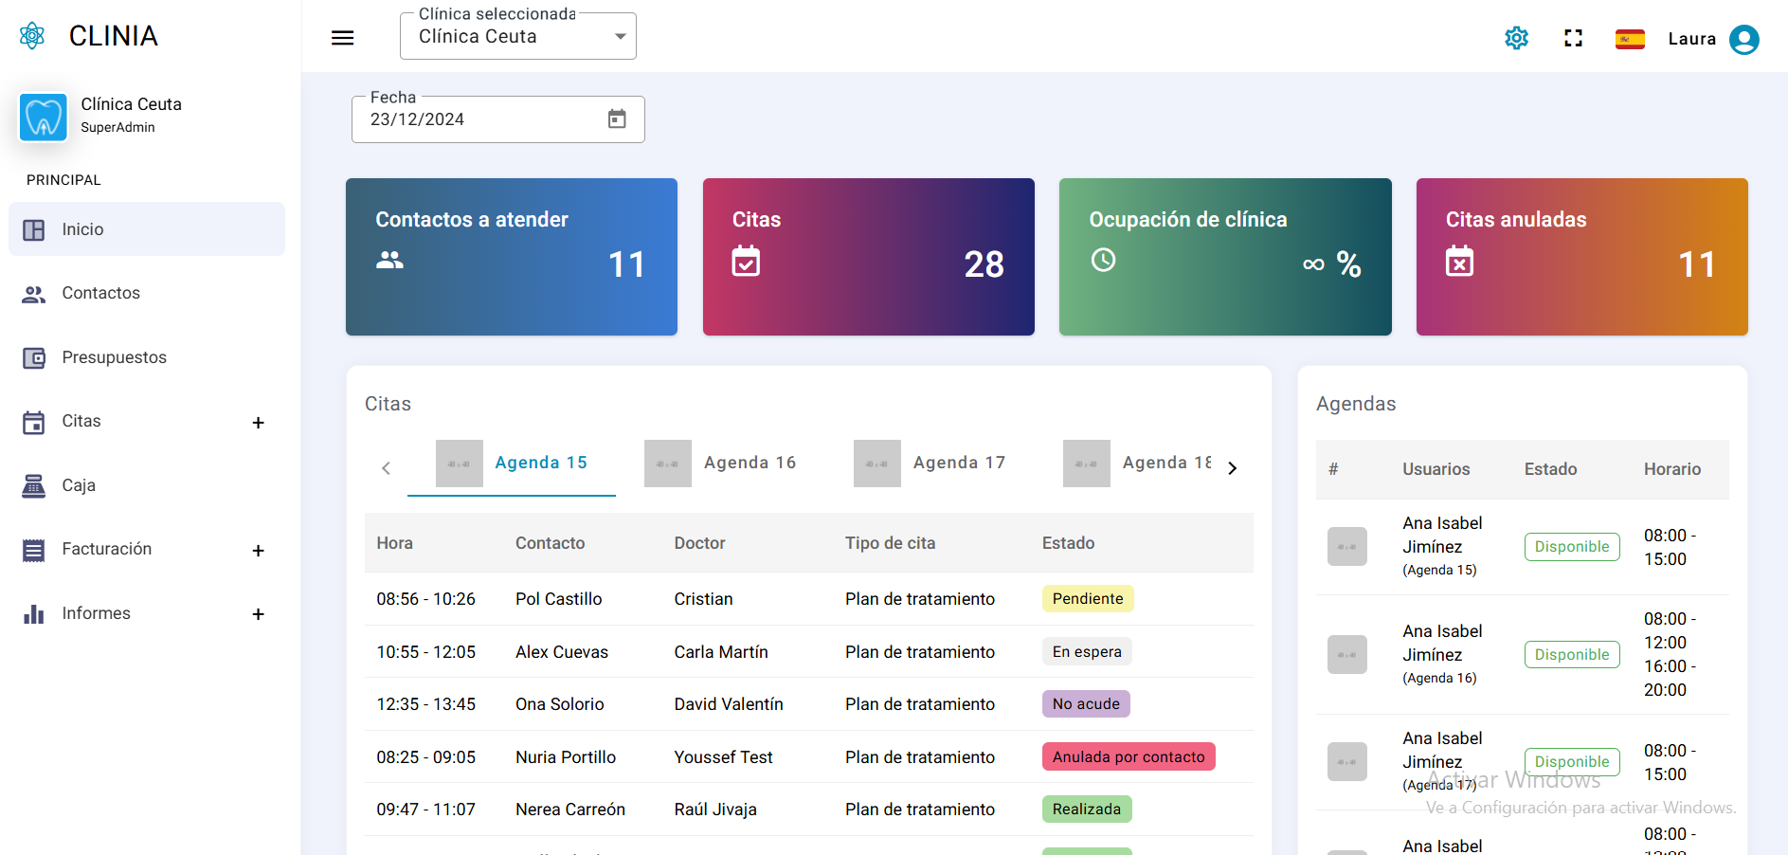Click clock icon on Ocupación de clínica card
The image size is (1788, 855).
tap(1103, 260)
